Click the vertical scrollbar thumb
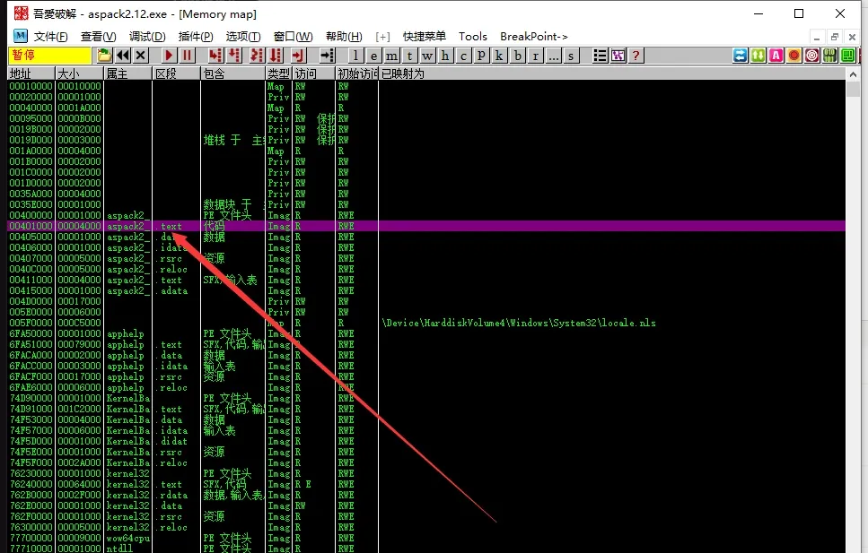Image resolution: width=868 pixels, height=553 pixels. click(853, 90)
